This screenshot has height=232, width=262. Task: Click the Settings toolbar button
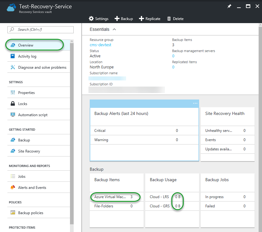(99, 18)
